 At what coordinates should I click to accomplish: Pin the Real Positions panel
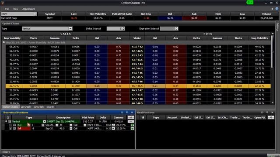pyautogui.click(x=267, y=113)
